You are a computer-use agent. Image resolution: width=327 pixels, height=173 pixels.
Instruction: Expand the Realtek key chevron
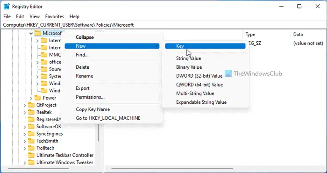(x=25, y=112)
